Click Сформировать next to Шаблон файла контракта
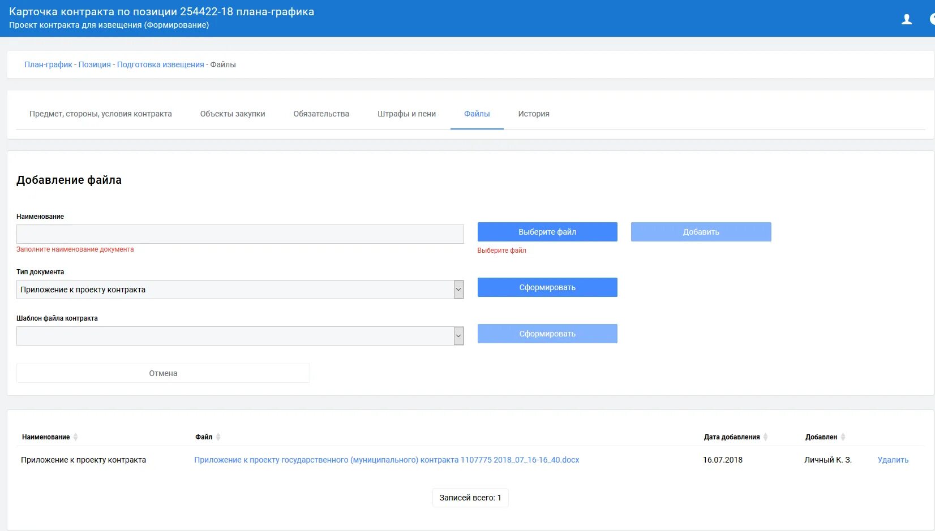The height and width of the screenshot is (531, 935). tap(547, 334)
